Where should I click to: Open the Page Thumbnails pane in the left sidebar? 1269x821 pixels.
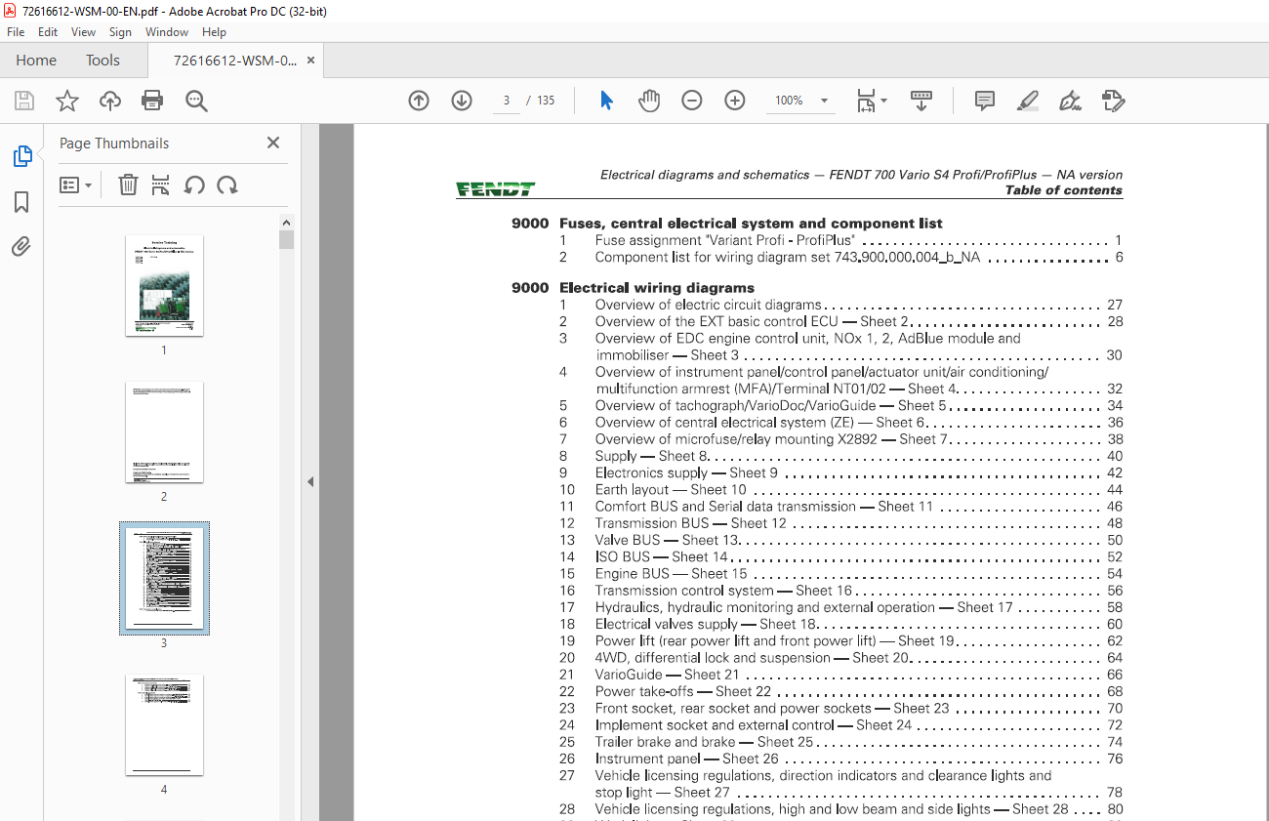point(21,156)
